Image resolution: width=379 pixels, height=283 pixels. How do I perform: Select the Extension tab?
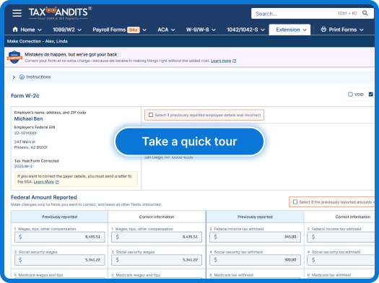coord(289,30)
